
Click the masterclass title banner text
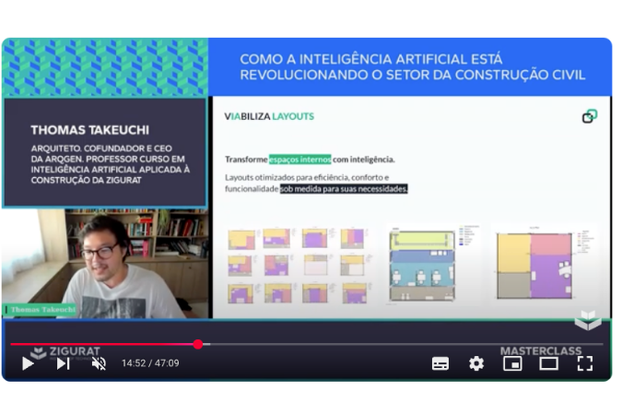coord(412,67)
